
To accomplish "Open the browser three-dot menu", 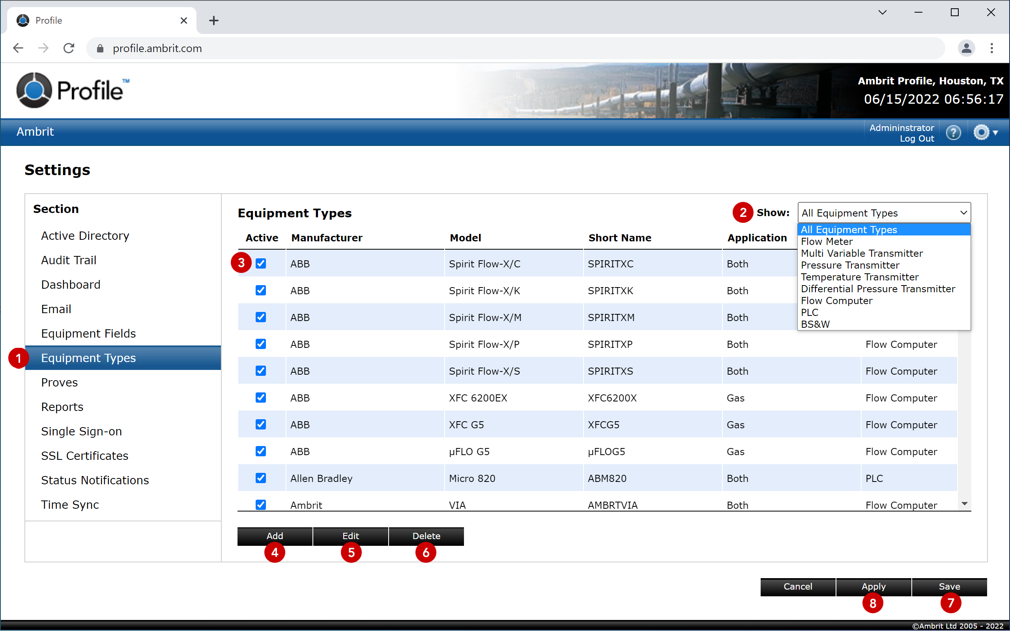I will pos(992,49).
